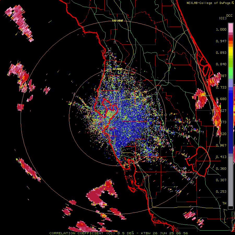Select the 0.787 scale value
The height and width of the screenshot is (235, 235).
pos(221,76)
